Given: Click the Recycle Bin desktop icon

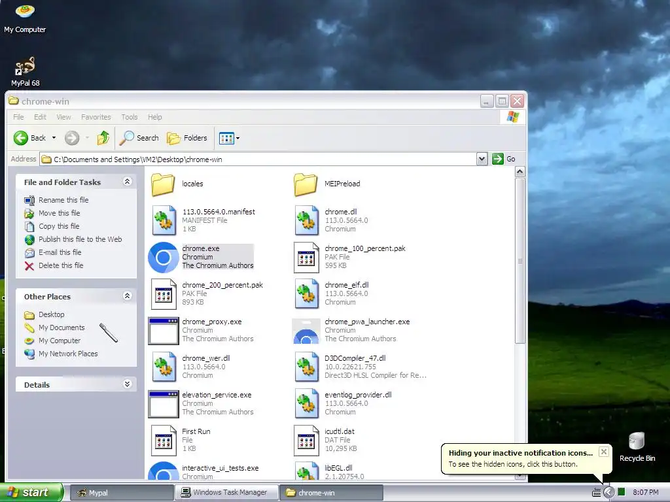Looking at the screenshot, I should tap(637, 447).
